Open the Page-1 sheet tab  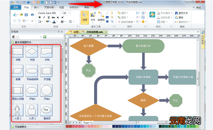pyautogui.click(x=87, y=122)
